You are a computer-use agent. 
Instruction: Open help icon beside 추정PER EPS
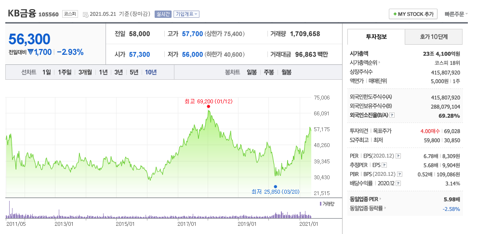pos(384,165)
